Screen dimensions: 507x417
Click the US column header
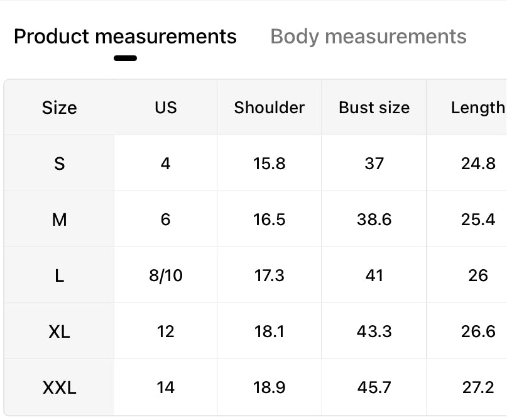click(x=166, y=108)
